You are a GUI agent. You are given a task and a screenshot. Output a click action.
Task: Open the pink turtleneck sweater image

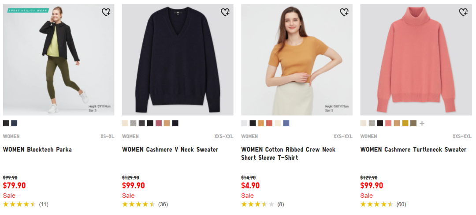416,60
